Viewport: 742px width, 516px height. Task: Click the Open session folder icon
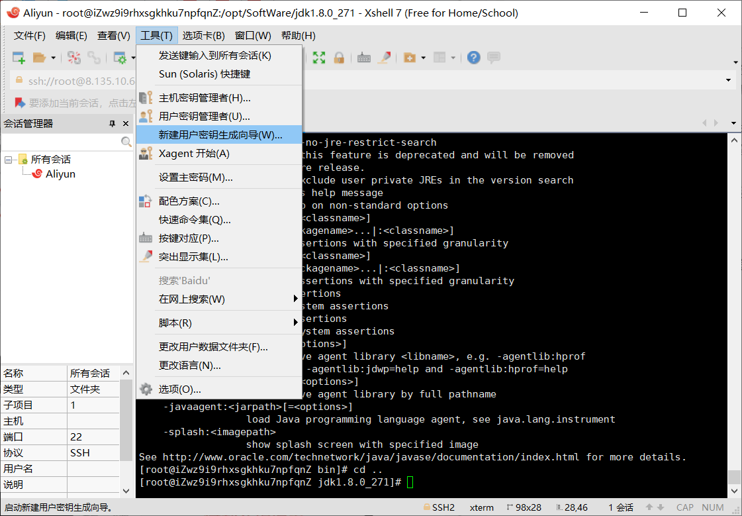[x=39, y=58]
